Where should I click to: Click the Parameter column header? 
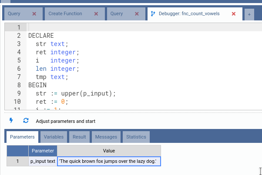43,151
